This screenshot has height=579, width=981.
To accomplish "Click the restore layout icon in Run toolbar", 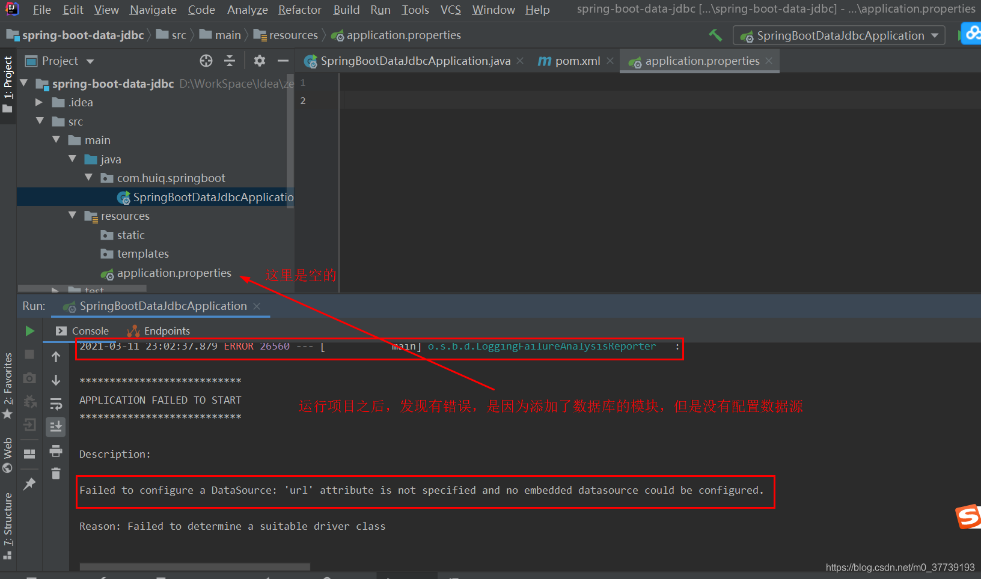I will click(29, 453).
